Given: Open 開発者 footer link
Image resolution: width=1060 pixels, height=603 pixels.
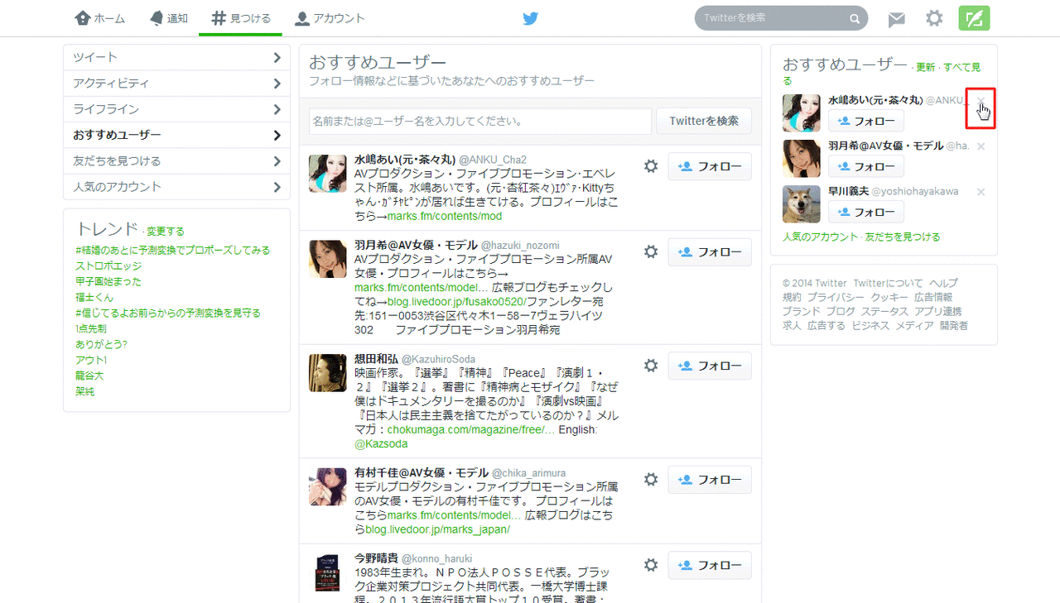Looking at the screenshot, I should pyautogui.click(x=953, y=326).
